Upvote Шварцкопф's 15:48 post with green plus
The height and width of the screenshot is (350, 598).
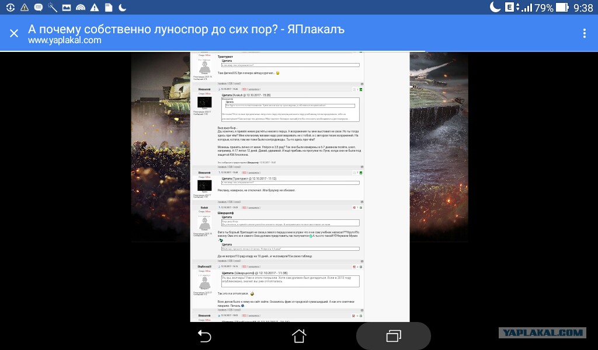[x=361, y=173]
